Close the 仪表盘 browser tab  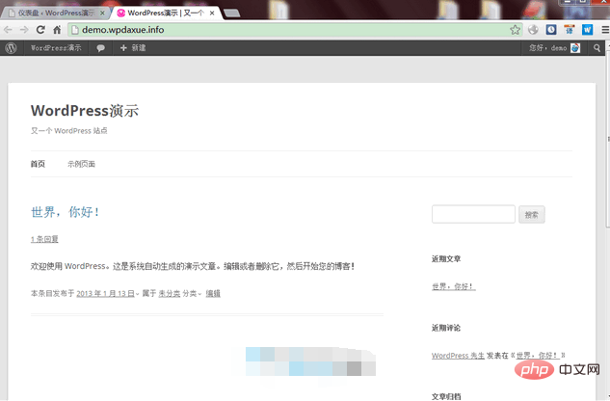102,13
